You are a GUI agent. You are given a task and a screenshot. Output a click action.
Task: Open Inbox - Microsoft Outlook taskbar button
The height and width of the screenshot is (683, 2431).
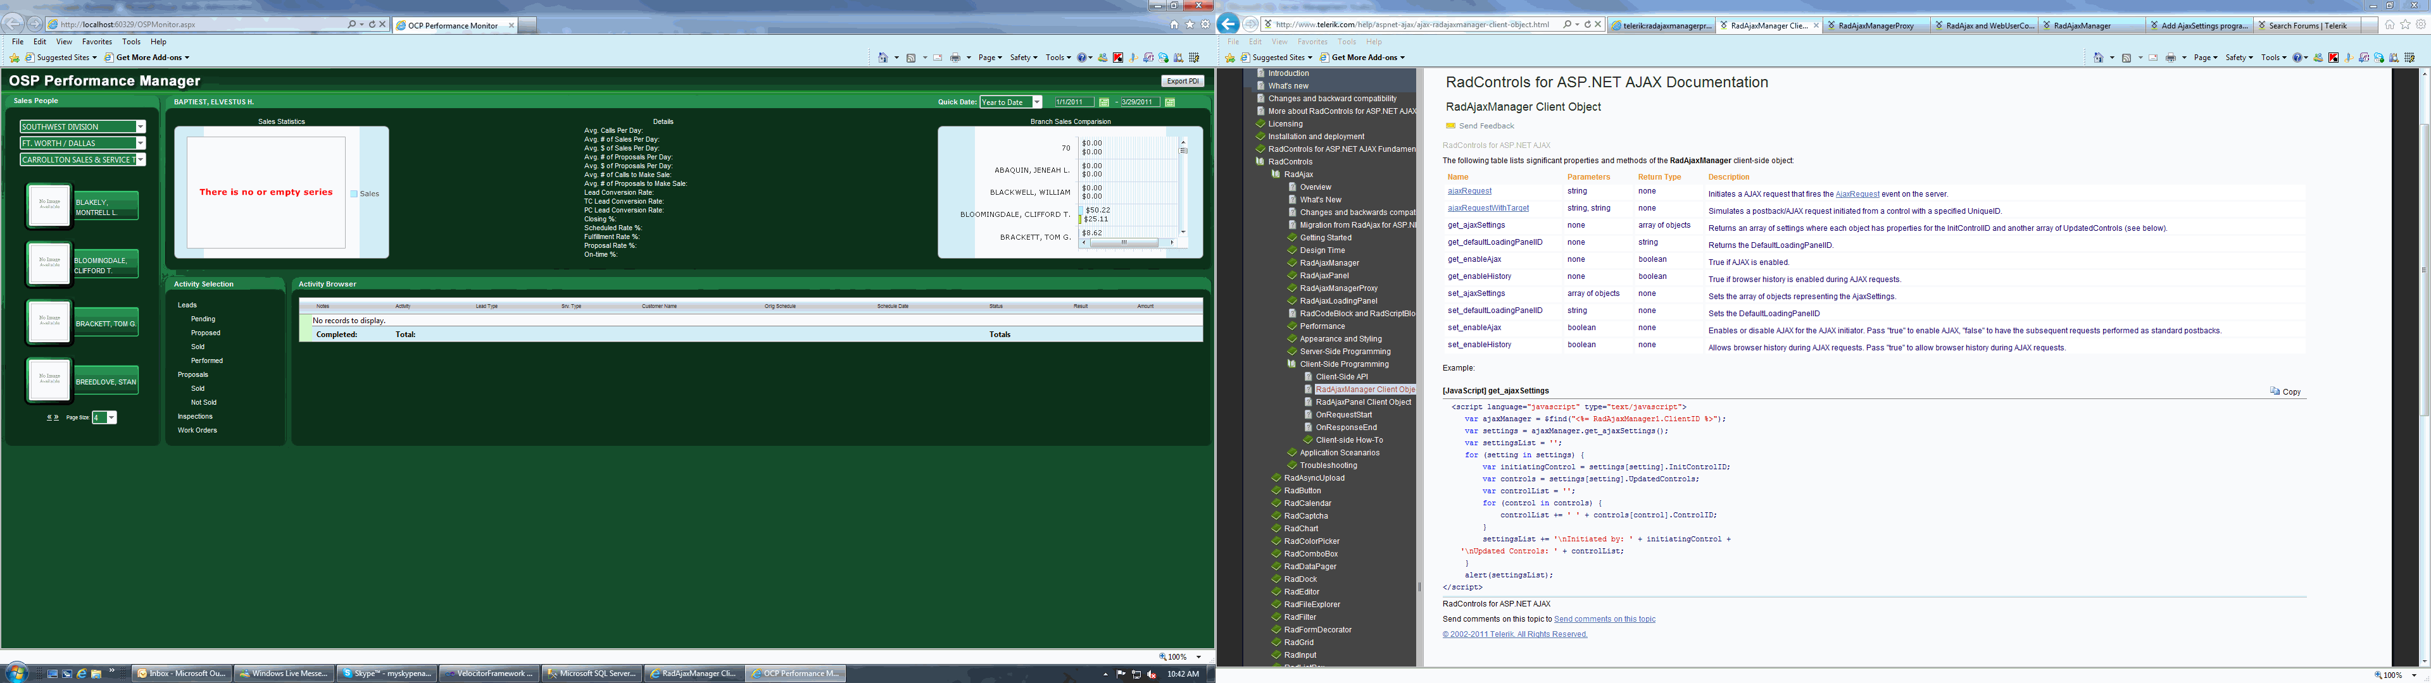[182, 674]
